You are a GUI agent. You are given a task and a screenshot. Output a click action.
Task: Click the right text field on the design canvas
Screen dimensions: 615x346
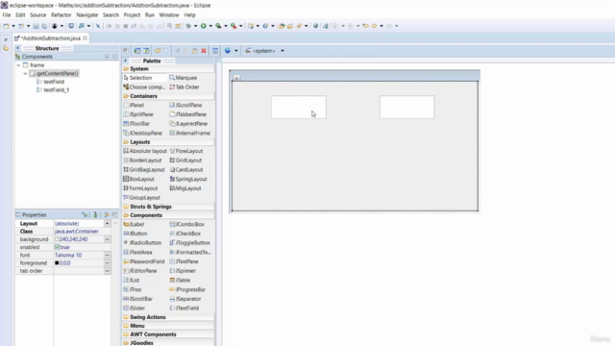[406, 107]
